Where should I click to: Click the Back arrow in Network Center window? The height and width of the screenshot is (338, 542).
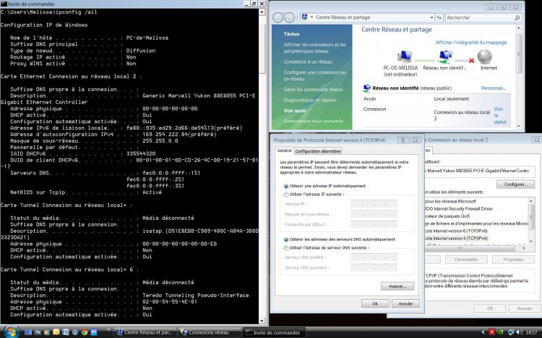[x=278, y=17]
